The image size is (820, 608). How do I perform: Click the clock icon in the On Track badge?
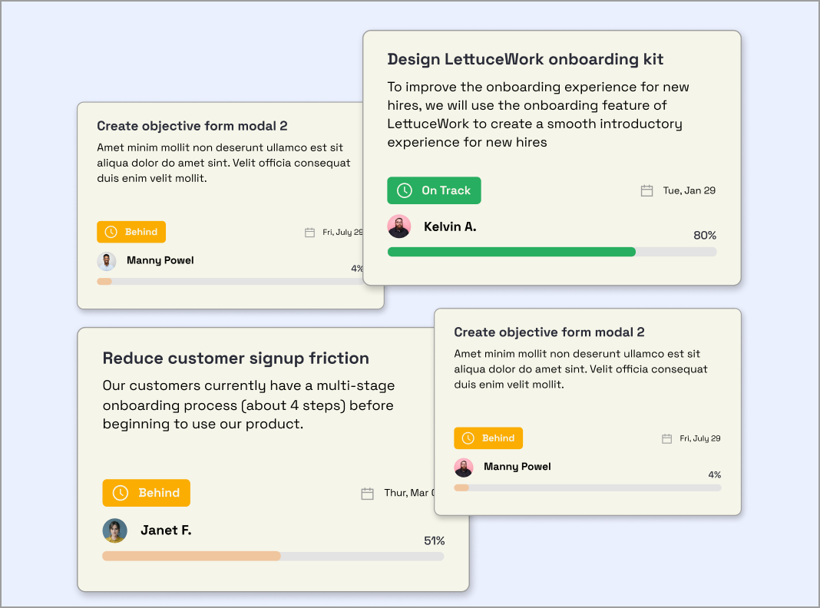coord(405,190)
